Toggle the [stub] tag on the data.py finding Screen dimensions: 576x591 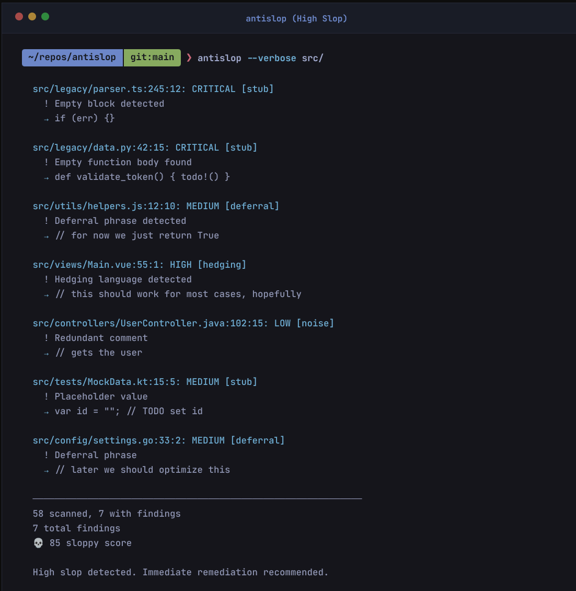coord(241,147)
